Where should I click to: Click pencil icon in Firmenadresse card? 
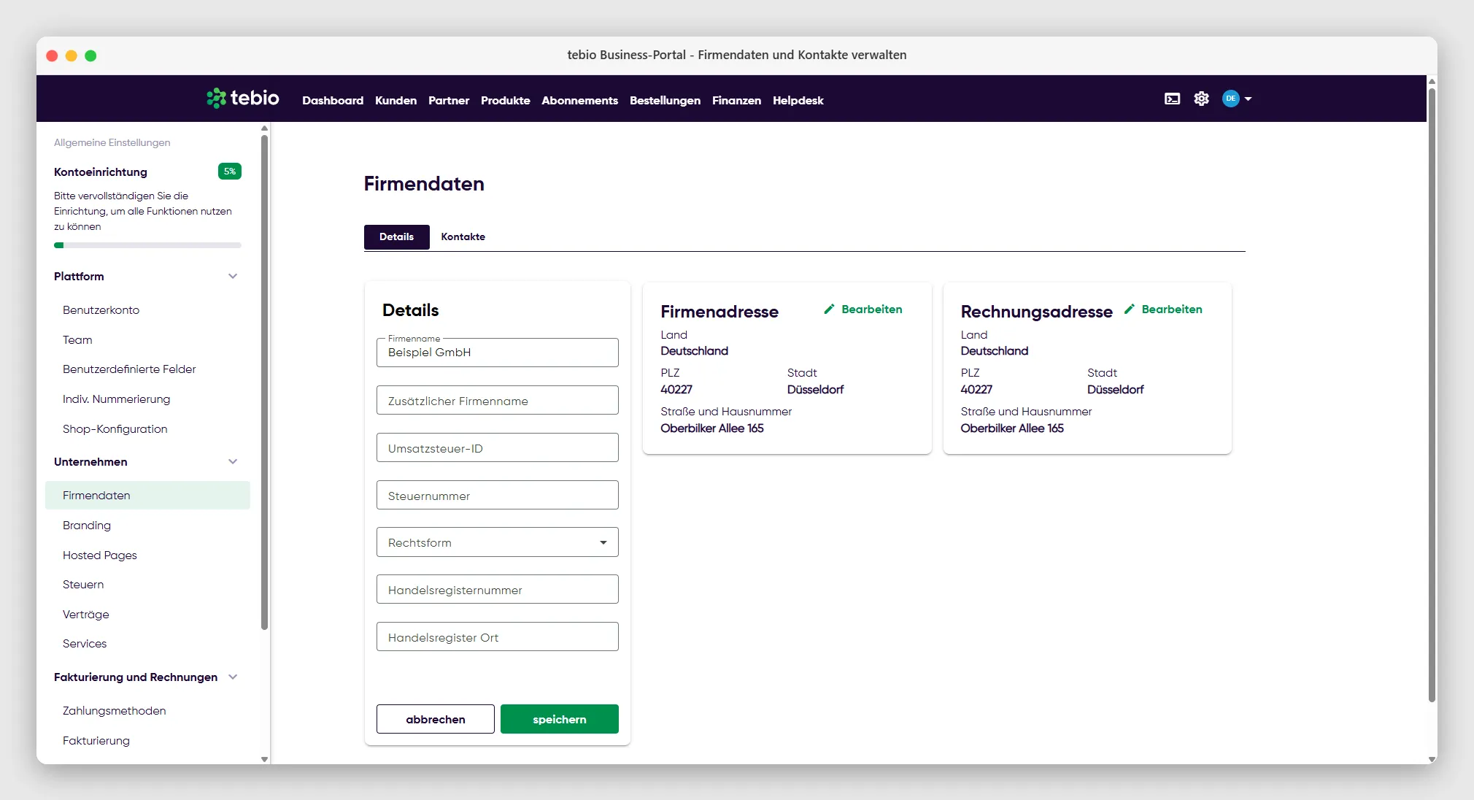pyautogui.click(x=829, y=309)
